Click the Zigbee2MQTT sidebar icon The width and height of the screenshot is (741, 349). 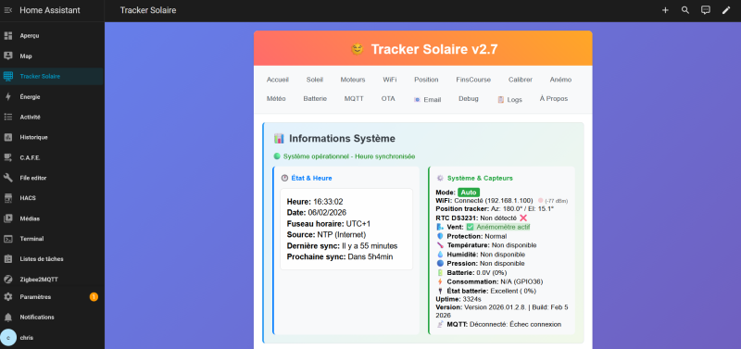click(x=8, y=279)
